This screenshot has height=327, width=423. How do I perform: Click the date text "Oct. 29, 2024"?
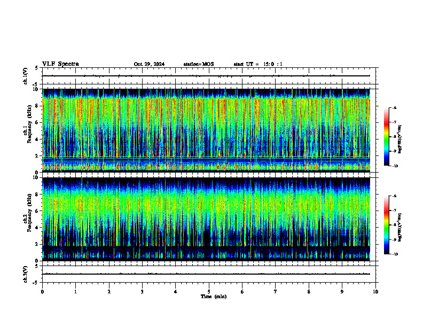149,64
